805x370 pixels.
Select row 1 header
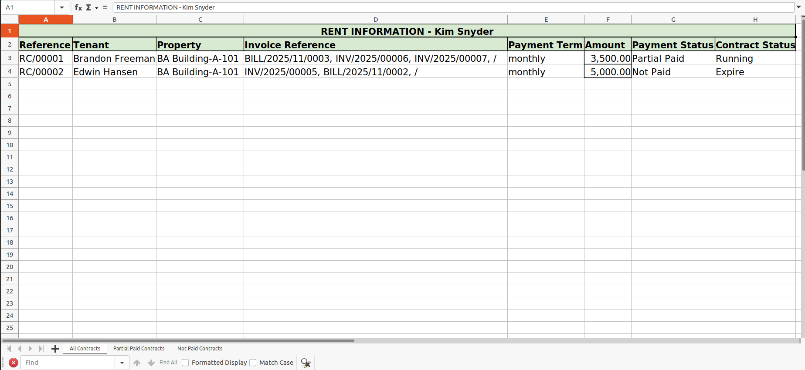click(10, 31)
